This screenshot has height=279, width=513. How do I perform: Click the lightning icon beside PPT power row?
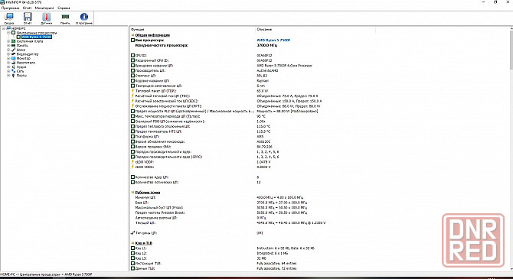[132, 106]
